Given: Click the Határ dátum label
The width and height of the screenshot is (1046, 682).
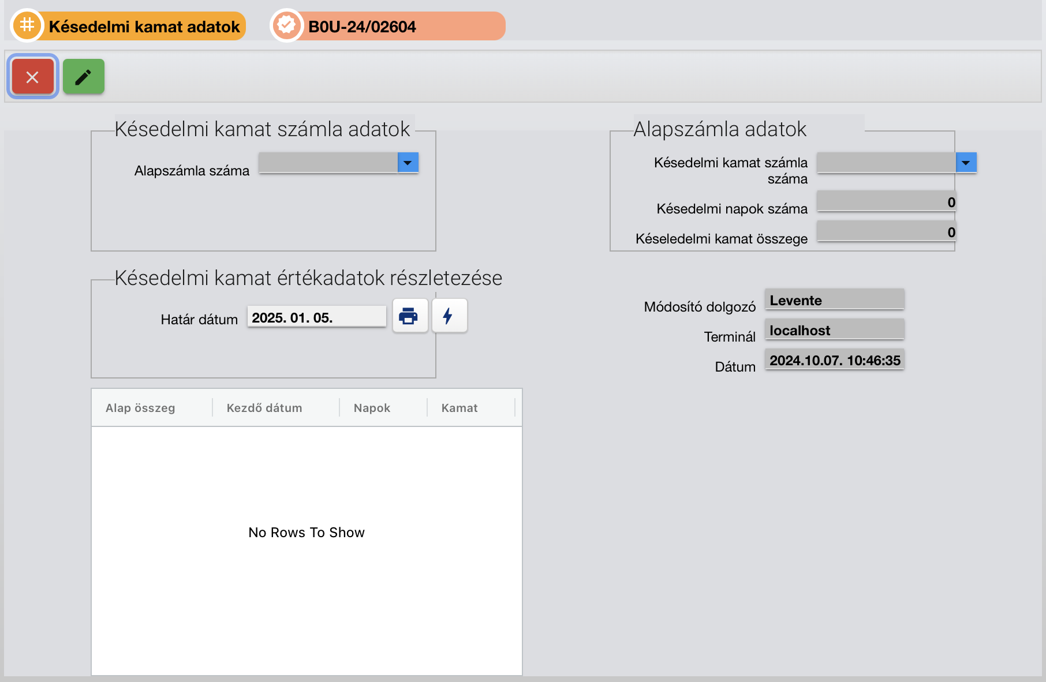Looking at the screenshot, I should [199, 320].
